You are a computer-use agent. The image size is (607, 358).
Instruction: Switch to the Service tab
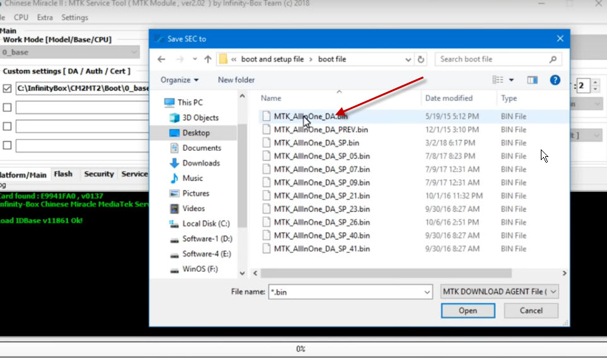[x=134, y=174]
